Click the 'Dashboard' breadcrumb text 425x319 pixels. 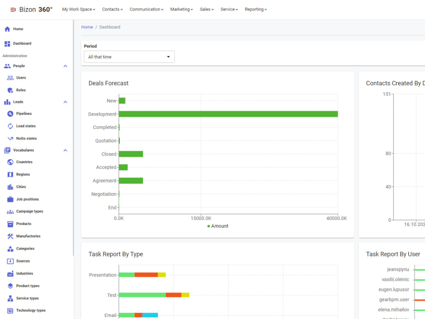point(110,27)
